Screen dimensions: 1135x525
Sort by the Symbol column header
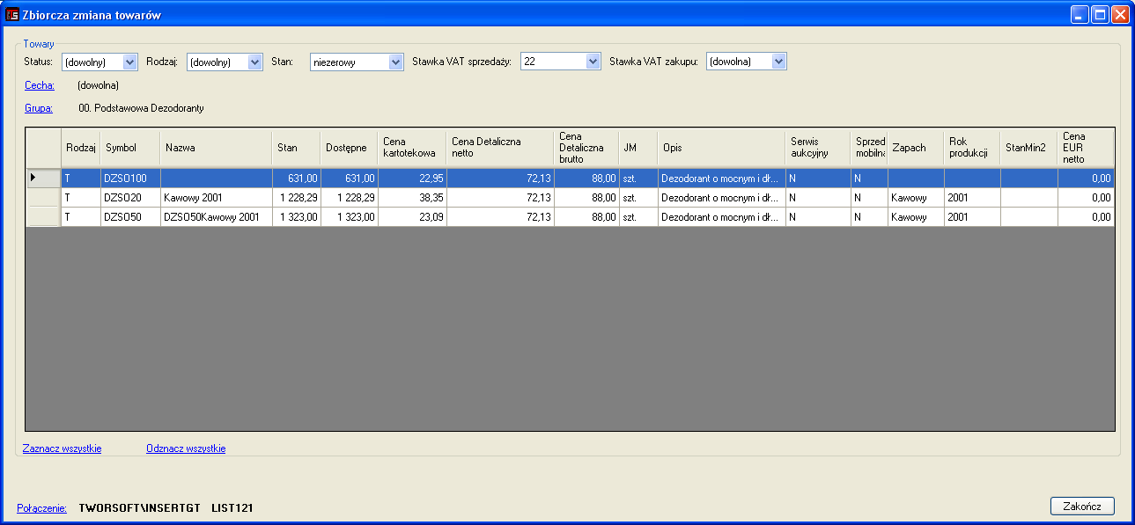(130, 148)
